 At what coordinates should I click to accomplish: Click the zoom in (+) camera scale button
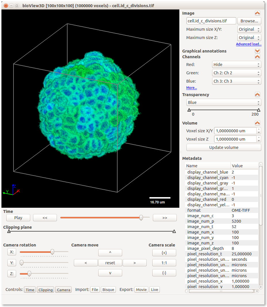(x=164, y=253)
